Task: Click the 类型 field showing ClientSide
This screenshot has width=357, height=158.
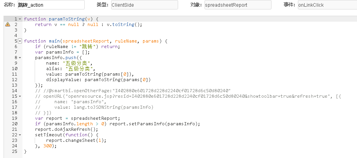Action: point(144,5)
